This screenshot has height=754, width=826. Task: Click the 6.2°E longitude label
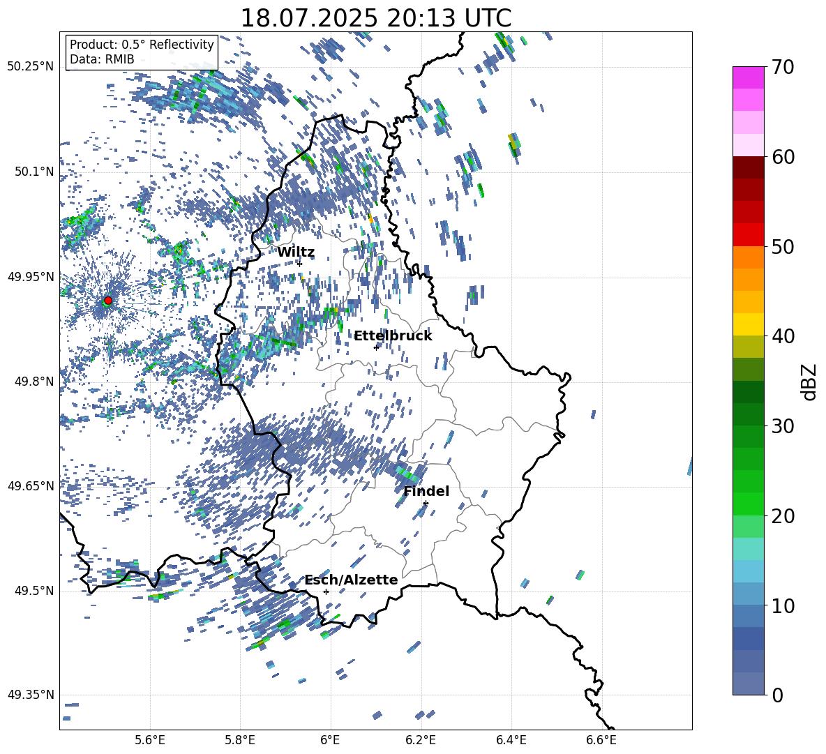pyautogui.click(x=421, y=740)
